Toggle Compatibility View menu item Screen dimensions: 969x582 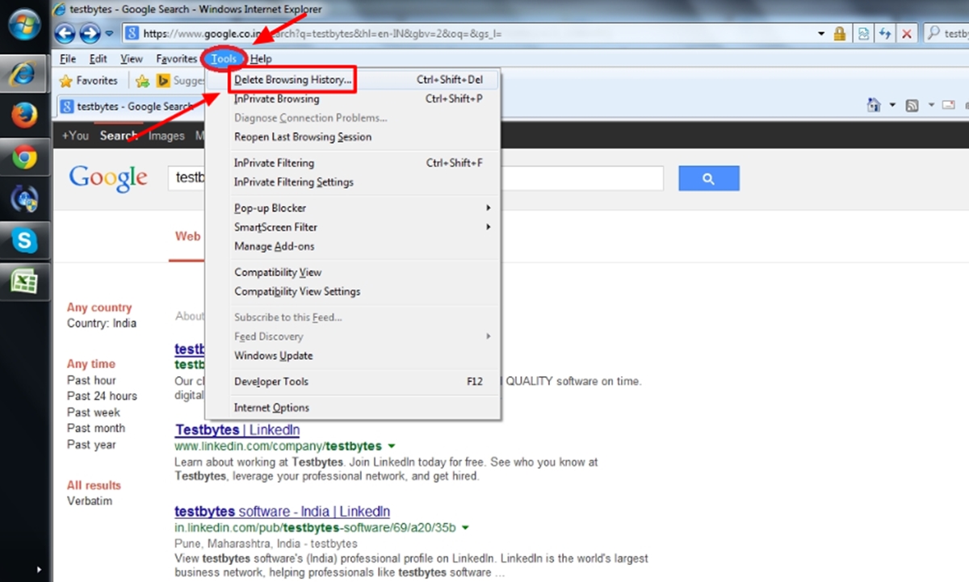point(353,273)
